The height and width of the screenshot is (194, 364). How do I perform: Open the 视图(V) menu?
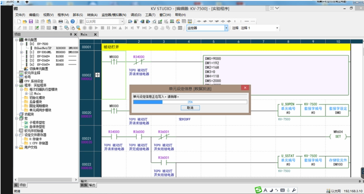click(49, 15)
